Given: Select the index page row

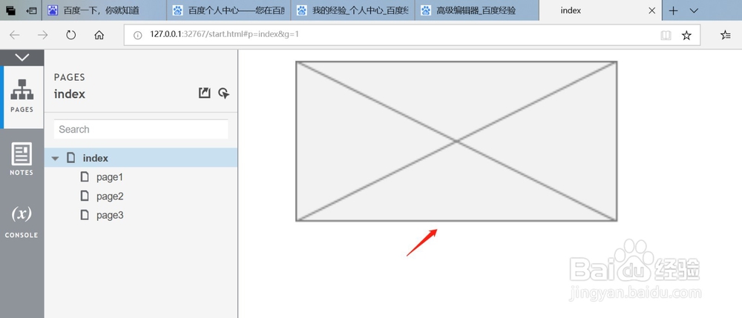Looking at the screenshot, I should click(x=141, y=158).
